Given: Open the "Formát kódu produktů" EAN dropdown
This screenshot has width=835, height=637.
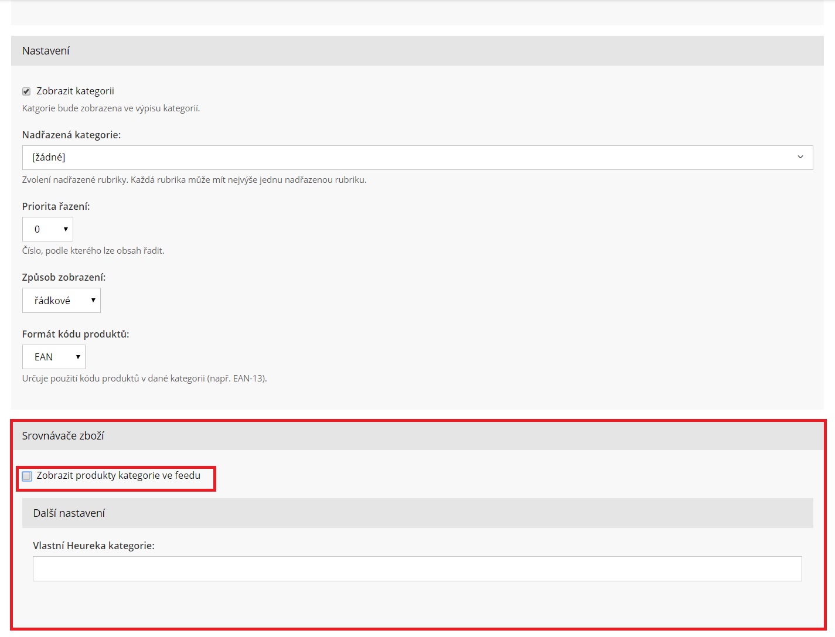Looking at the screenshot, I should (x=54, y=357).
